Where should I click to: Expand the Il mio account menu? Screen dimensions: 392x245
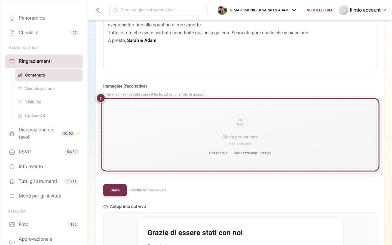pos(363,10)
